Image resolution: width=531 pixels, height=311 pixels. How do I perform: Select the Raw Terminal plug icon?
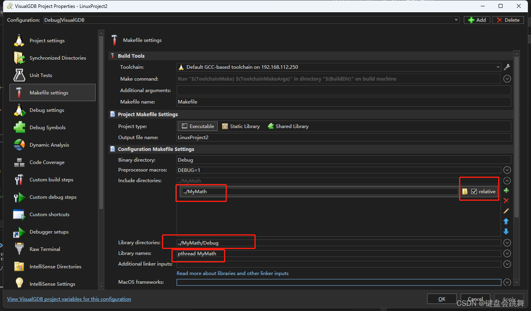tap(19, 249)
